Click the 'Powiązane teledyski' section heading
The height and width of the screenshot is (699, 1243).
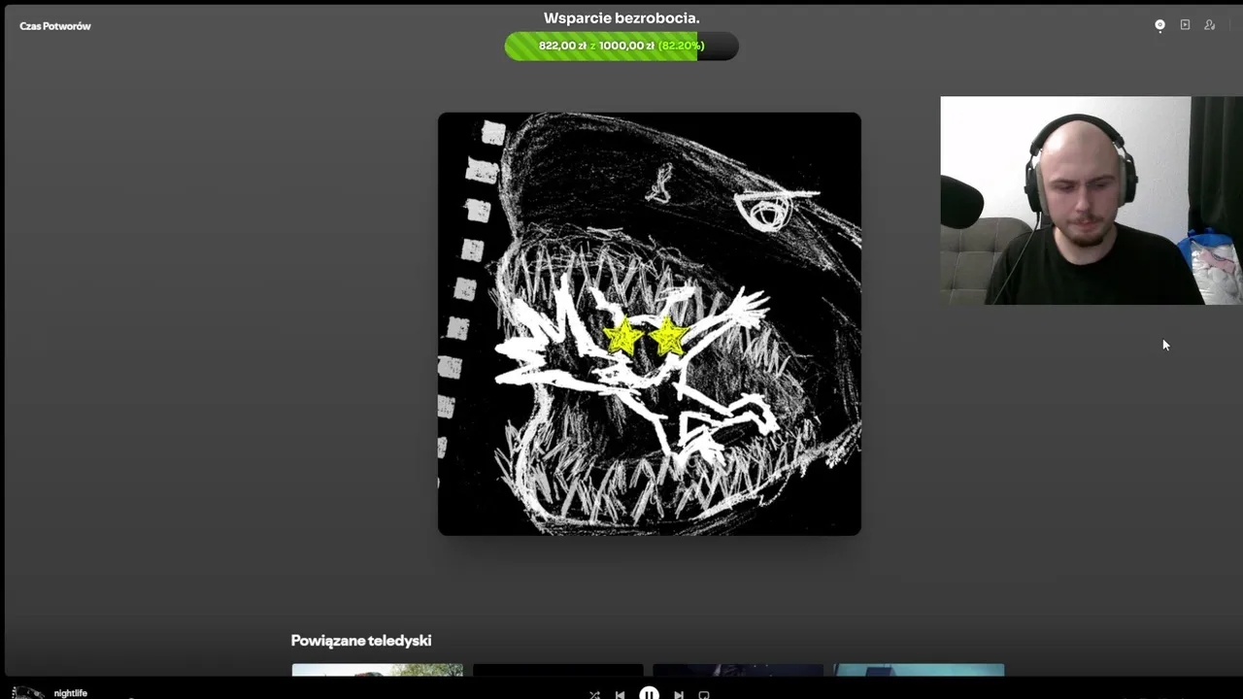coord(361,641)
